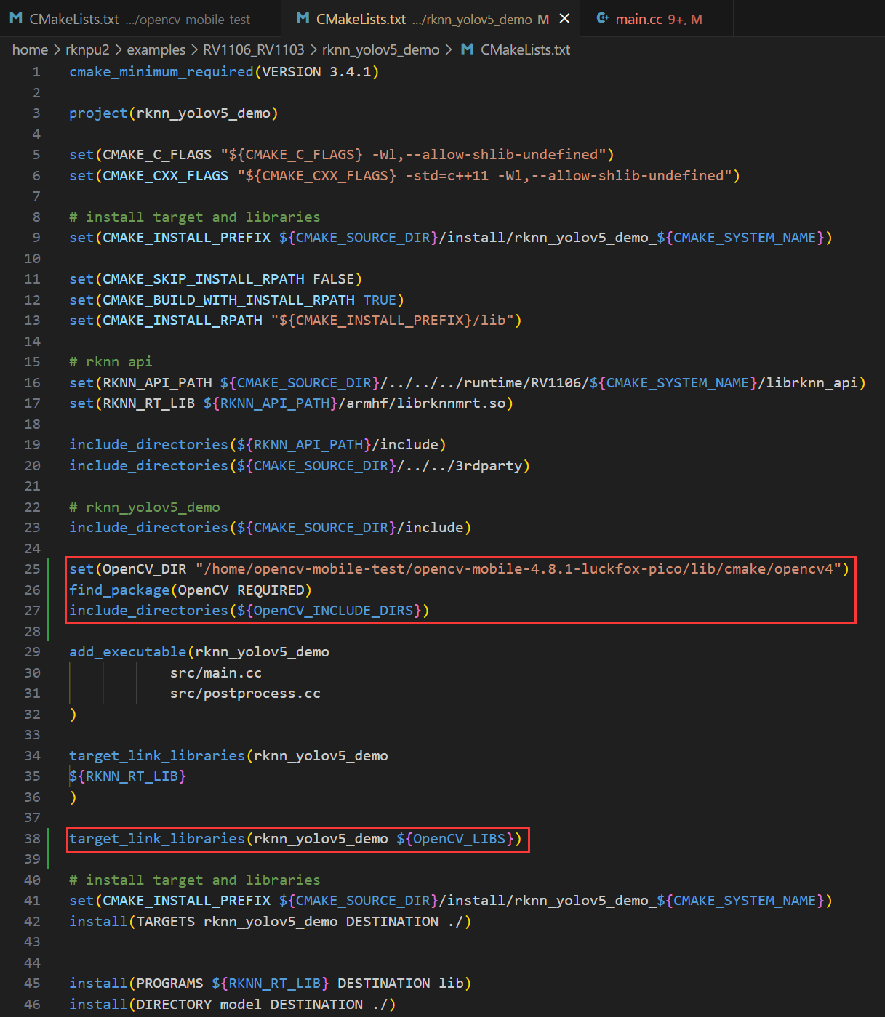Place cursor on 'project' keyword on line 3
The image size is (885, 1017).
pos(98,113)
